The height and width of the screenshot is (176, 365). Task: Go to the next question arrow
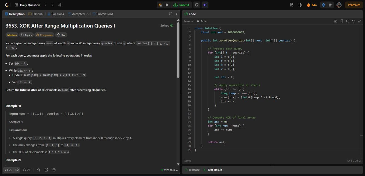point(53,5)
